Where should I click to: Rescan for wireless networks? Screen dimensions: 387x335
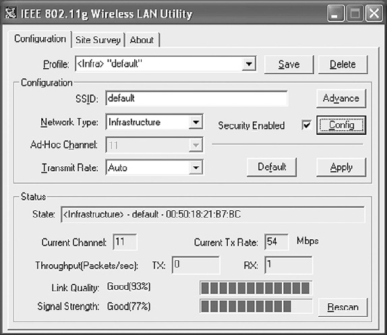[343, 307]
